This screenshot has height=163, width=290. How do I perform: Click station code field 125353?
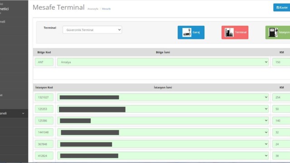pos(44,109)
